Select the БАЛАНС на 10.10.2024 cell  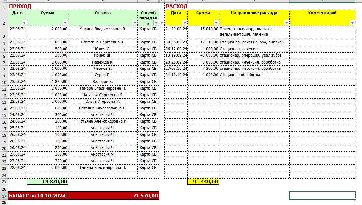click(x=38, y=196)
